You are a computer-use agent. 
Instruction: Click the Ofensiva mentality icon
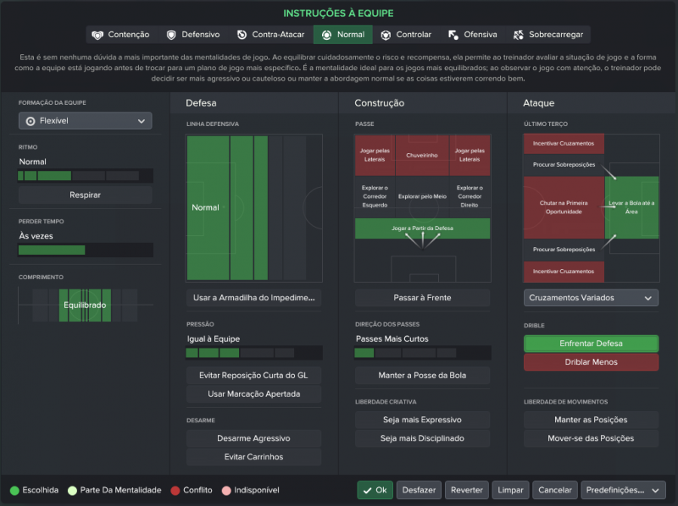[x=453, y=35]
